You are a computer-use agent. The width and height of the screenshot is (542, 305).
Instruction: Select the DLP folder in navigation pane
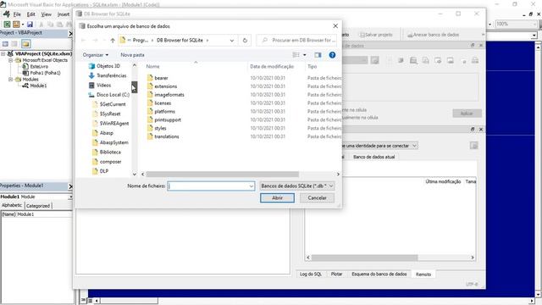pyautogui.click(x=103, y=171)
